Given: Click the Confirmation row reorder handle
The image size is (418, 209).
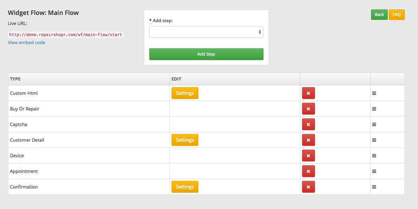Looking at the screenshot, I should tap(374, 187).
